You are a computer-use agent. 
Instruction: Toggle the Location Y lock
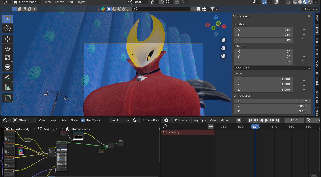(303, 35)
